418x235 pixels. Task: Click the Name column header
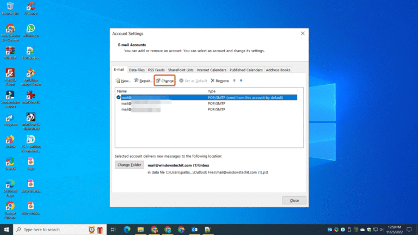coord(161,91)
